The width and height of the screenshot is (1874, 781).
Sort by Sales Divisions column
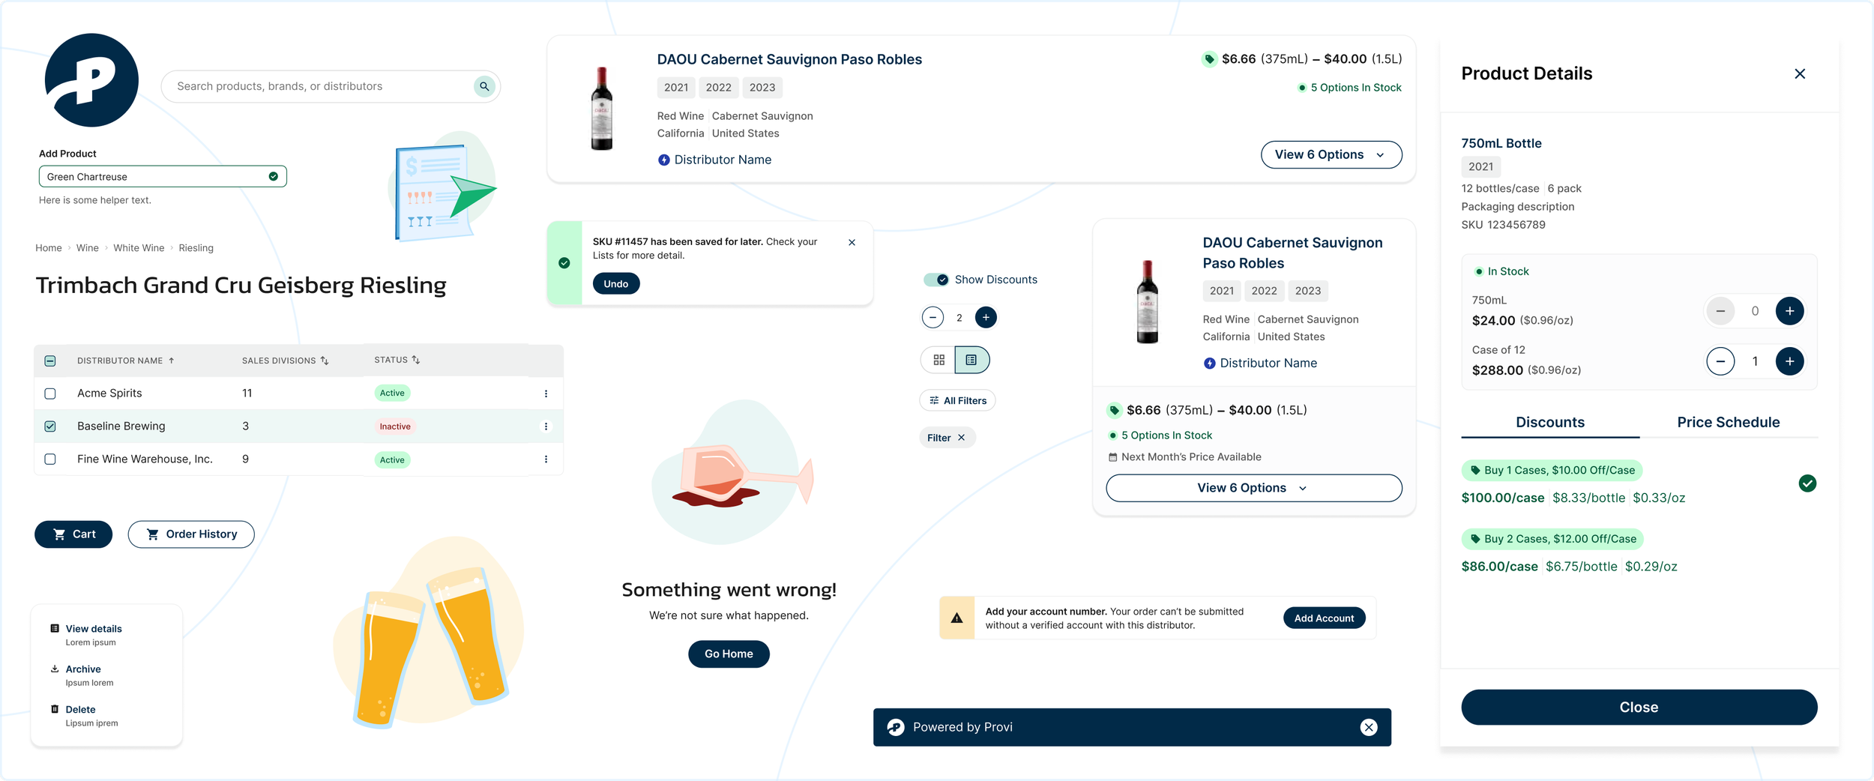click(286, 361)
